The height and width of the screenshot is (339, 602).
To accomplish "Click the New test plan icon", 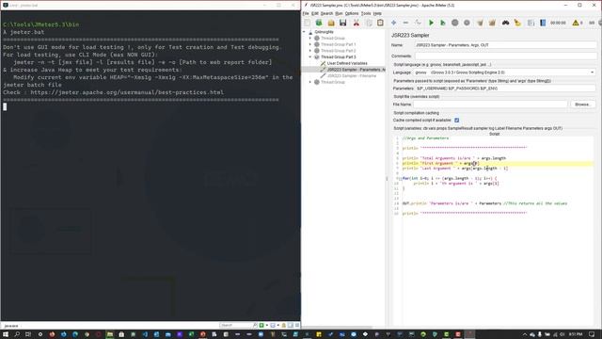I will 308,23.
